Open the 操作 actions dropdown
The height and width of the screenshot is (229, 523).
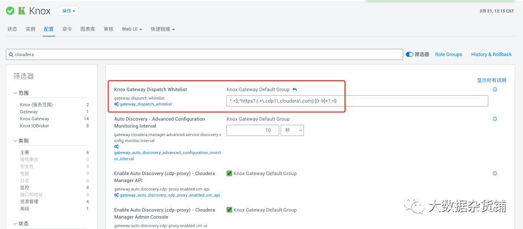tap(69, 11)
